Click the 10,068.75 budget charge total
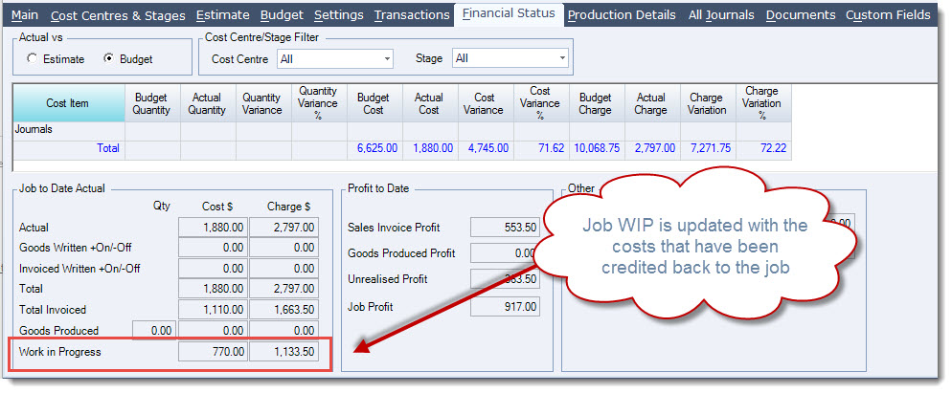The height and width of the screenshot is (393, 952). tap(595, 148)
